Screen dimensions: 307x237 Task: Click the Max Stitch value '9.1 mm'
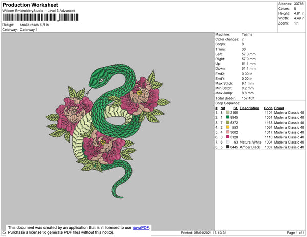pyautogui.click(x=248, y=83)
